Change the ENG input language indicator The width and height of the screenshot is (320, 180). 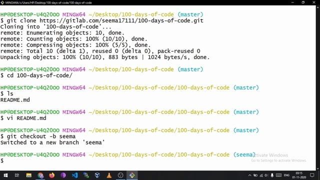286,175
